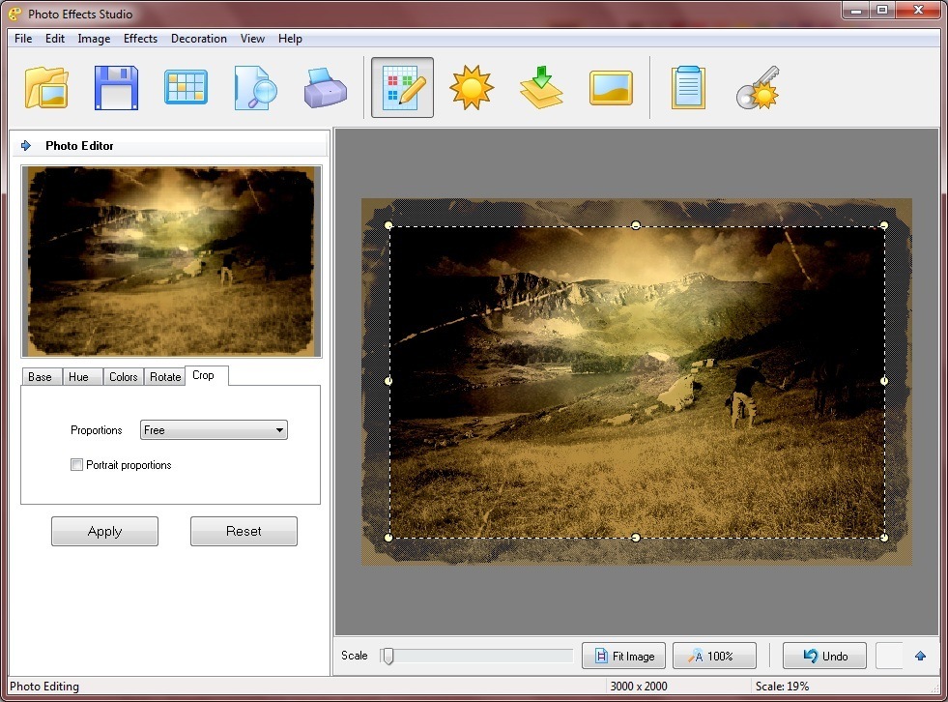
Task: Click the registration key icon
Action: coord(759,86)
